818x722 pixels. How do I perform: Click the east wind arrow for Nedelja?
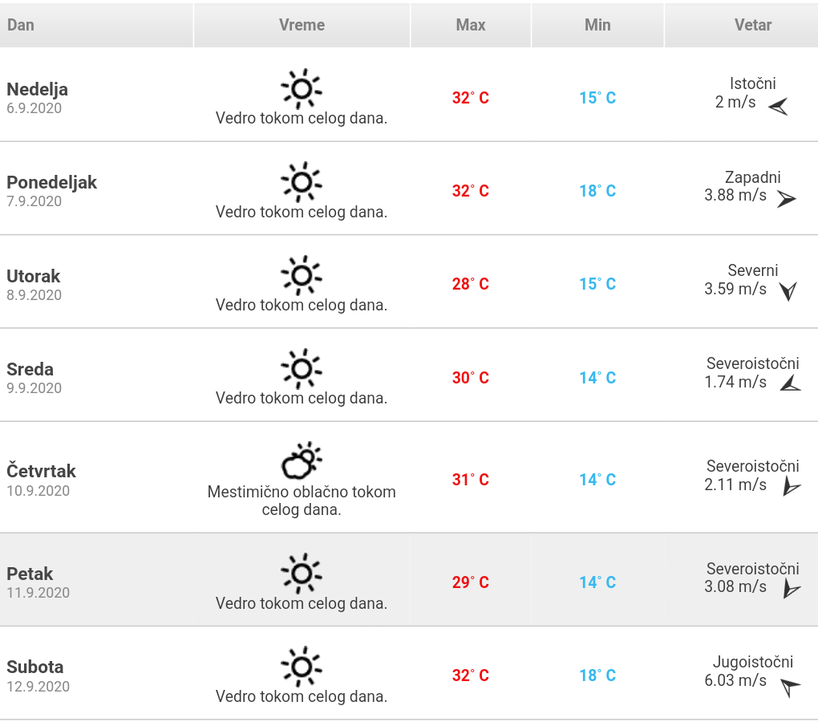click(x=778, y=107)
